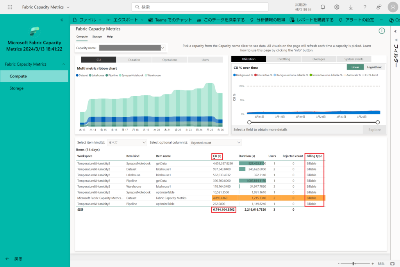The width and height of the screenshot is (400, 267).
Task: Expand the Select item kind dropdown
Action: (x=127, y=143)
